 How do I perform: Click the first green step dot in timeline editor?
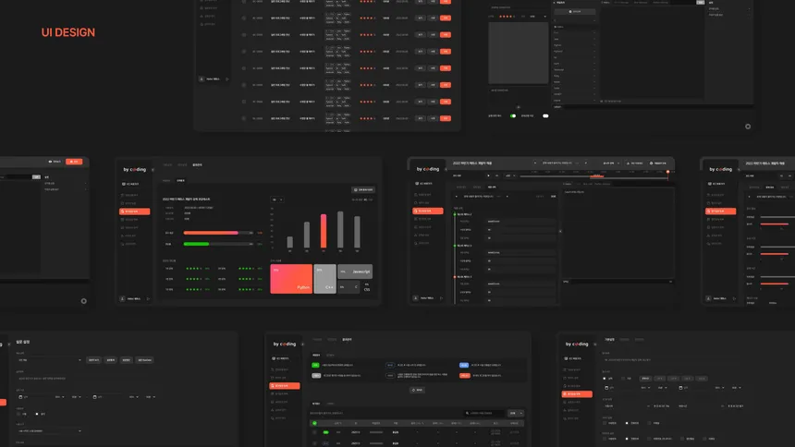coord(454,214)
